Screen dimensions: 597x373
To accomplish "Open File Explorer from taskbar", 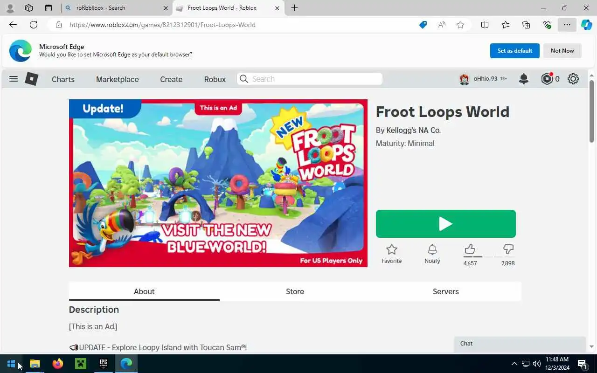I will (35, 364).
